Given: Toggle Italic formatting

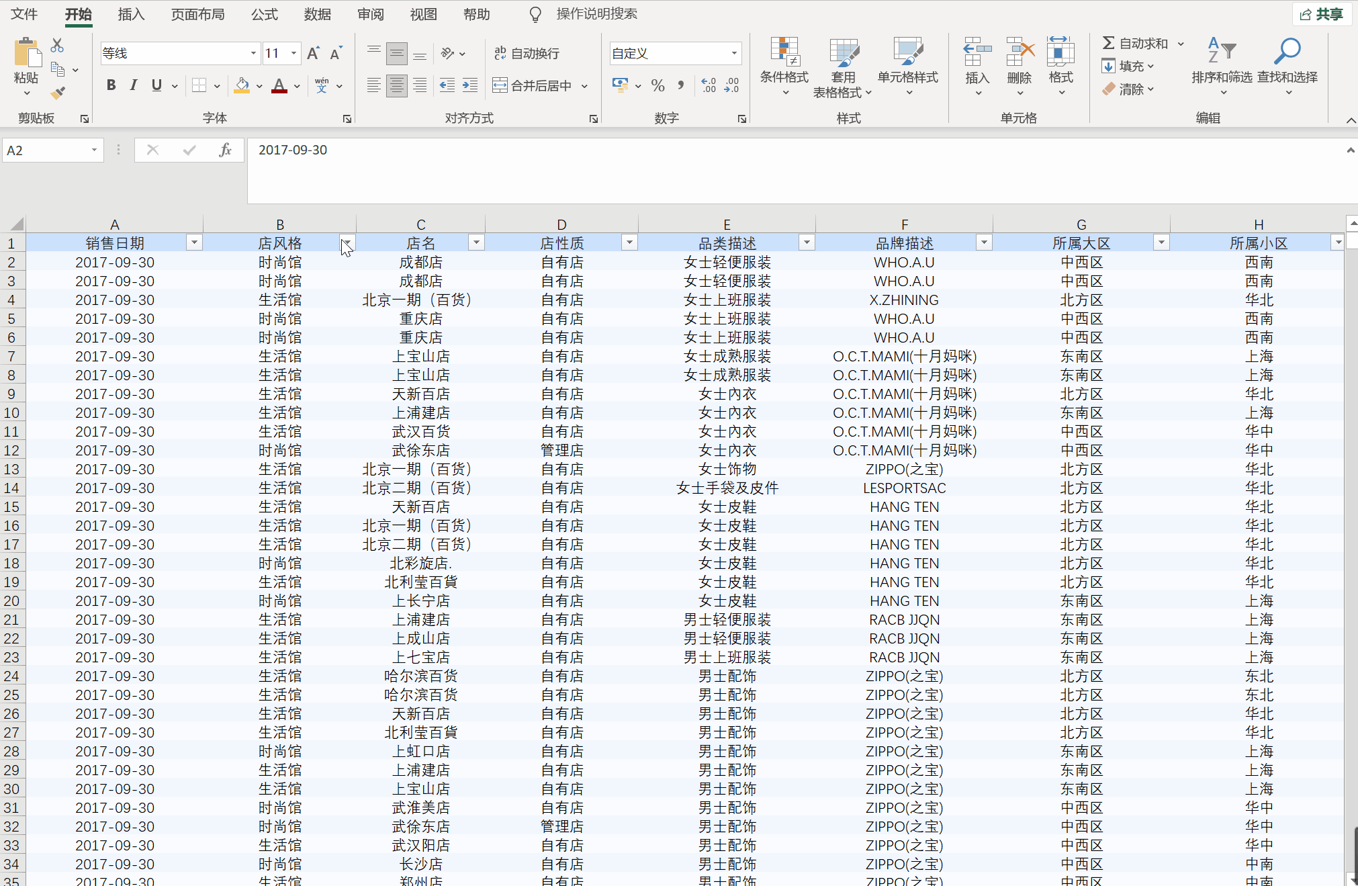Looking at the screenshot, I should click(134, 85).
